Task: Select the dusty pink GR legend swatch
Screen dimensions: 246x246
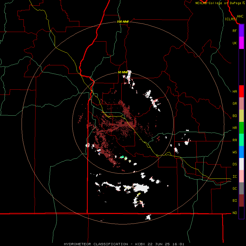Action: 241,103
